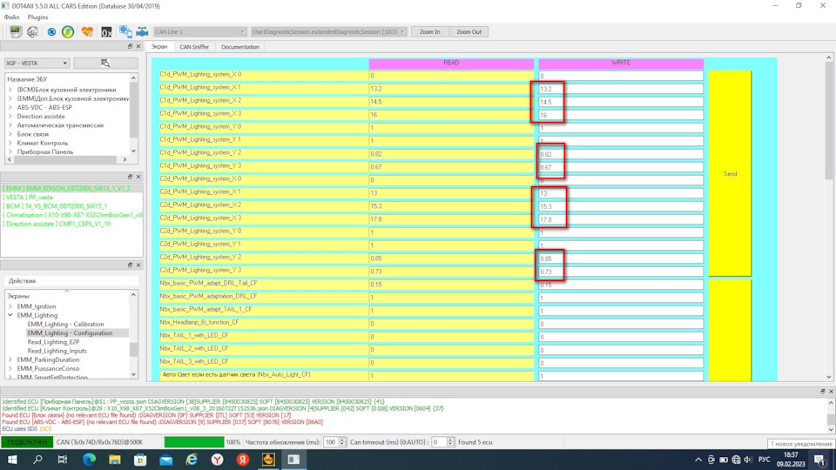
Task: Click the green progress bar in status bar
Action: tap(193, 442)
